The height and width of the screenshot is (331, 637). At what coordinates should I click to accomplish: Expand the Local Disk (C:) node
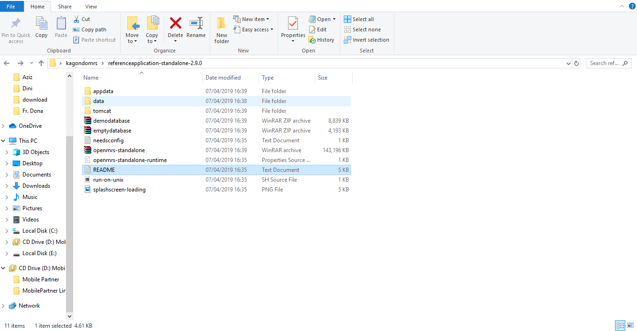point(7,231)
